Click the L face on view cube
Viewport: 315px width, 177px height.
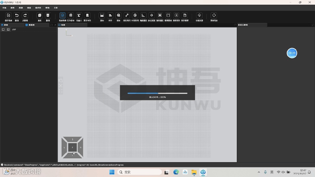64,148
